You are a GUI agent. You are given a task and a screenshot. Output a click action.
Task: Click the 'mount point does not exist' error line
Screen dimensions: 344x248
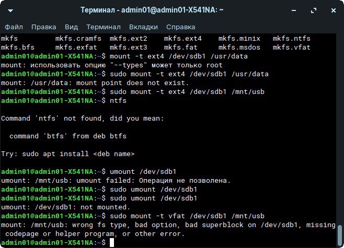click(x=94, y=83)
